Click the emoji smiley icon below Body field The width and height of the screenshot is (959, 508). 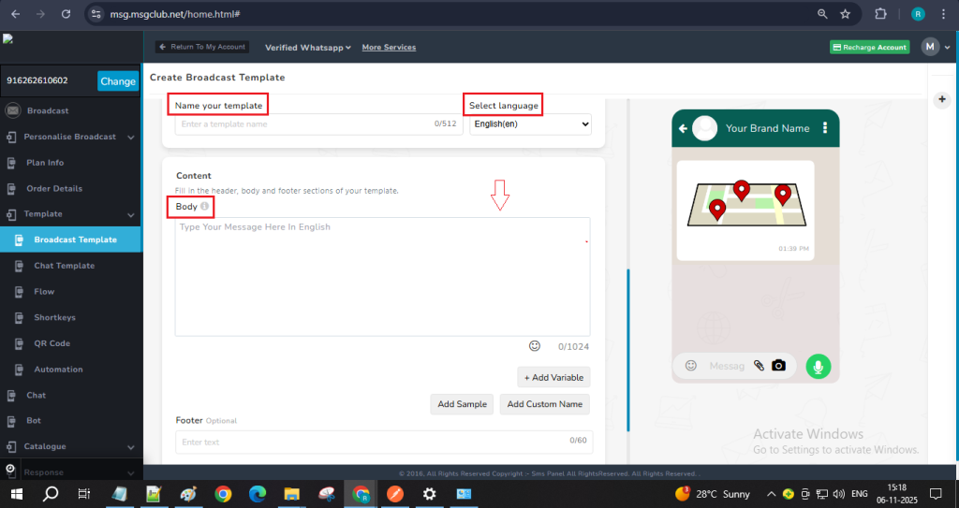pos(535,346)
